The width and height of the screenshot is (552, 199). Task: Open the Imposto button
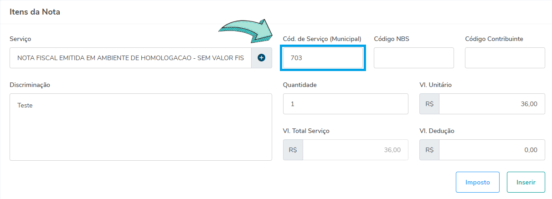(x=477, y=182)
